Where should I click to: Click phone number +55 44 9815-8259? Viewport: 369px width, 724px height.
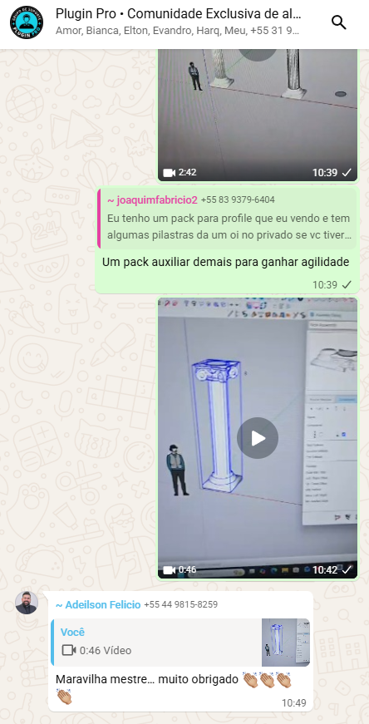[180, 604]
